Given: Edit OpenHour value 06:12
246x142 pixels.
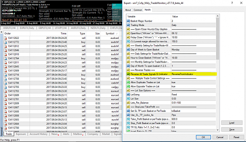Looking at the screenshot, I should [193, 33].
